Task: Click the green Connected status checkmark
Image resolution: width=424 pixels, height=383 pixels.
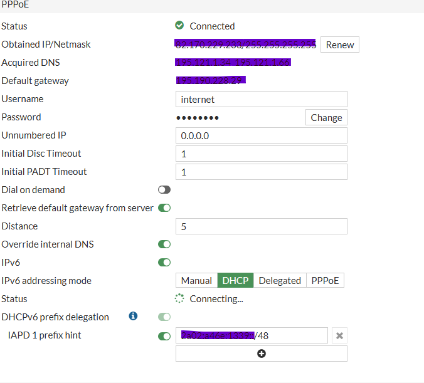Action: point(179,26)
